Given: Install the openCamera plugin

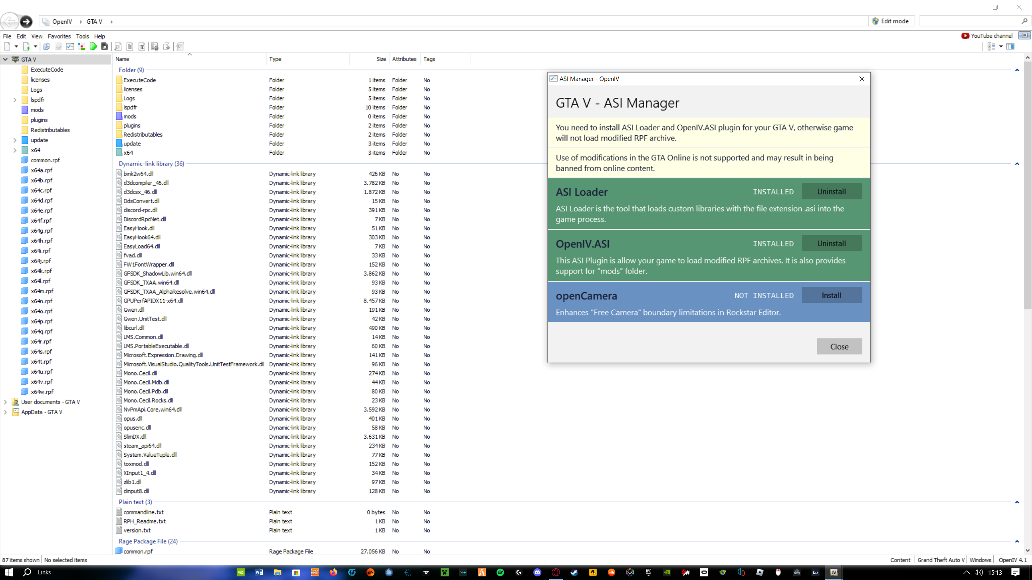Looking at the screenshot, I should click(831, 295).
